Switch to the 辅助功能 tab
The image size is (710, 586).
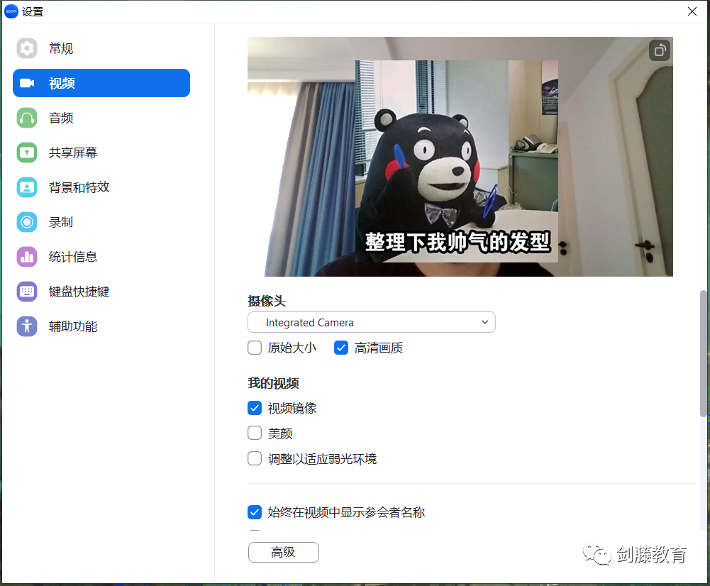pos(101,326)
